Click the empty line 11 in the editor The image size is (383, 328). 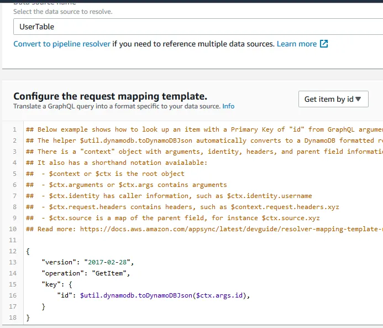pos(166,240)
